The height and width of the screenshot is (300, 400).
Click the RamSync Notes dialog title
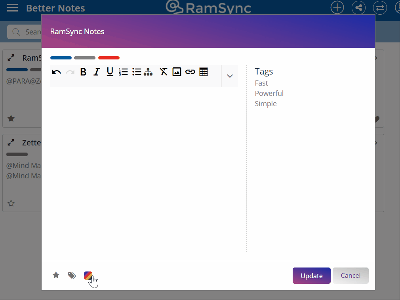click(77, 31)
